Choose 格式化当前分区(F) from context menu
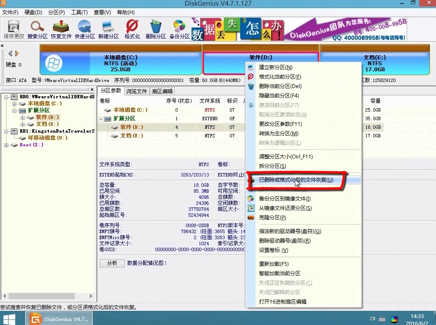This screenshot has height=325, width=436. 303,77
